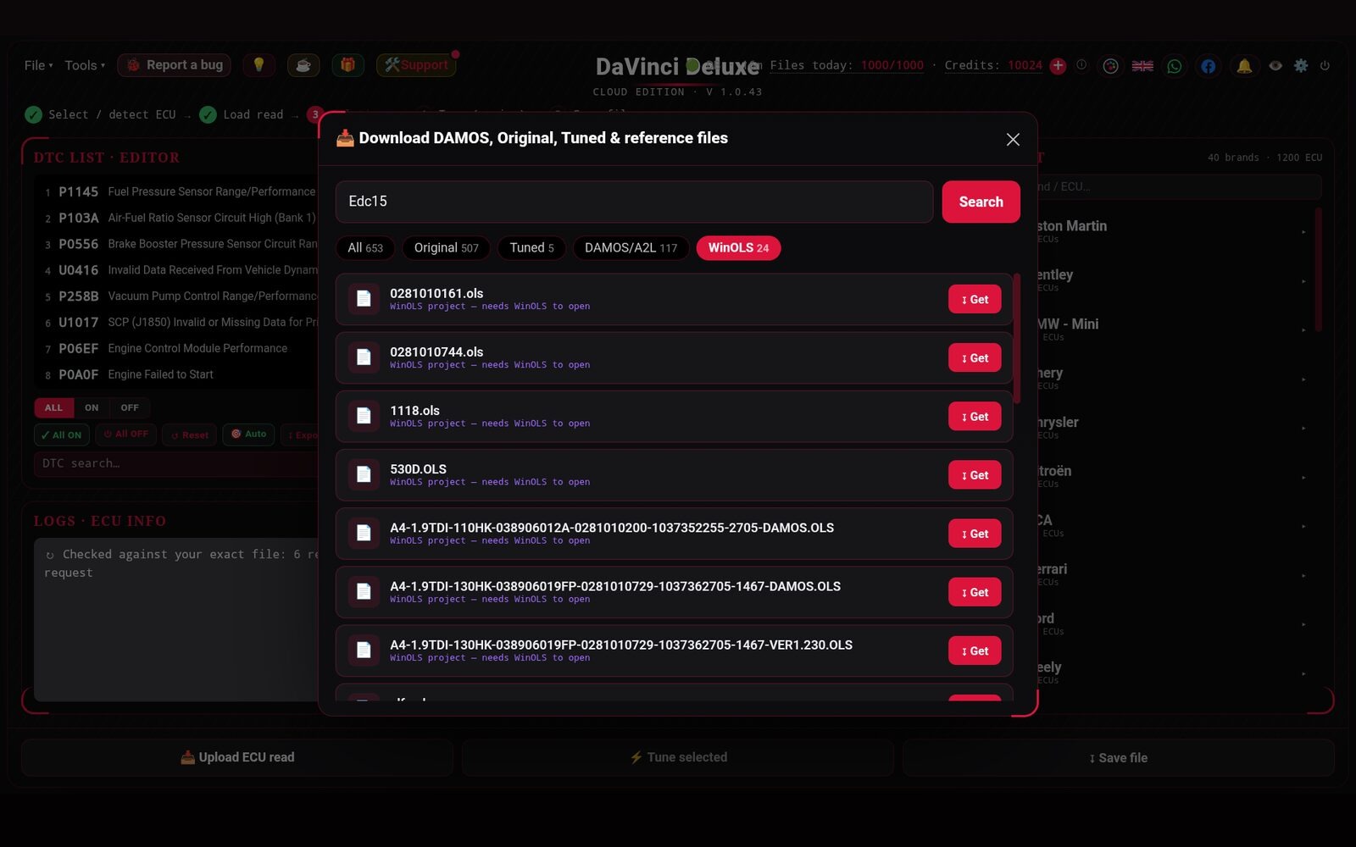1356x847 pixels.
Task: Turn all DTCs off with All OFF
Action: [125, 435]
